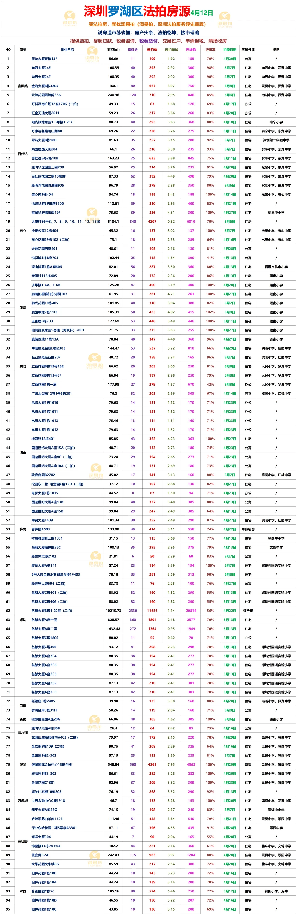Click property name 万科深南广场T2座1706（二拍）
The image size is (297, 915).
(x=55, y=104)
